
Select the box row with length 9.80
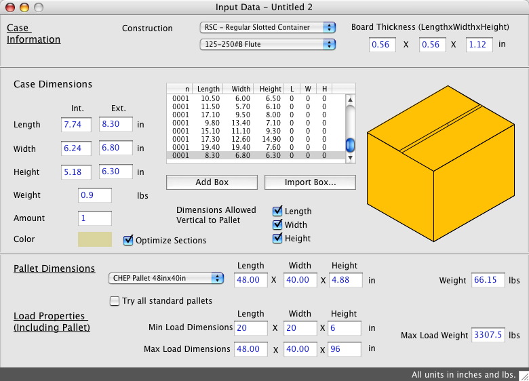[256, 123]
